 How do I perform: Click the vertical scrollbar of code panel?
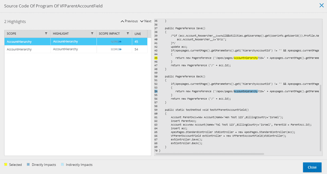[320, 118]
